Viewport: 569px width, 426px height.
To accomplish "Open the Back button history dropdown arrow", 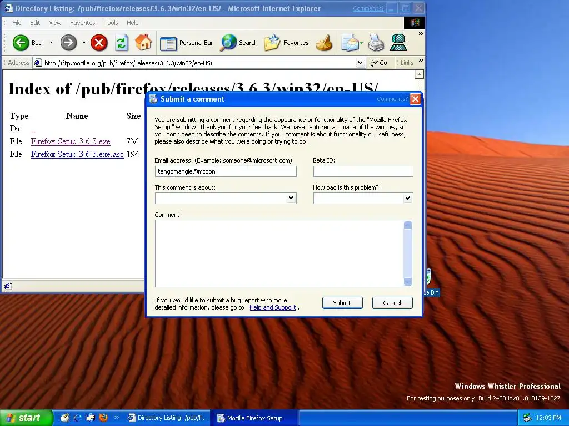I will tap(51, 43).
